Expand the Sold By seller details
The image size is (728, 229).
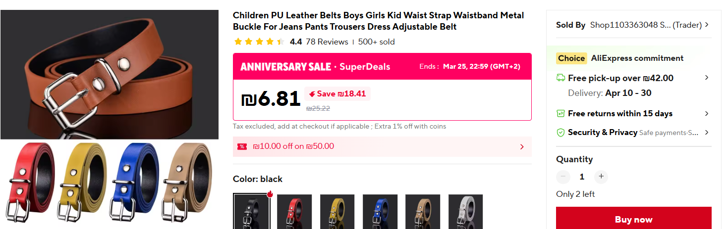pyautogui.click(x=706, y=25)
